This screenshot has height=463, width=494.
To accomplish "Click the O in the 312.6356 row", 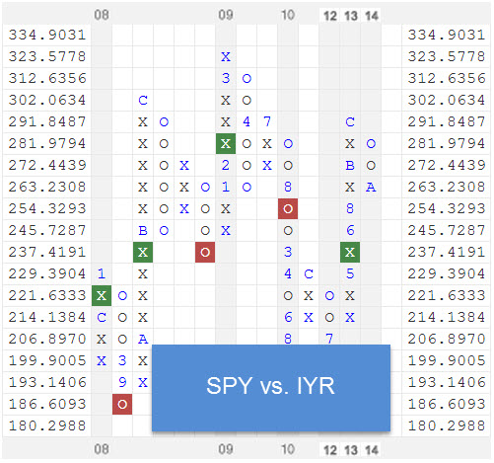I will tap(247, 79).
